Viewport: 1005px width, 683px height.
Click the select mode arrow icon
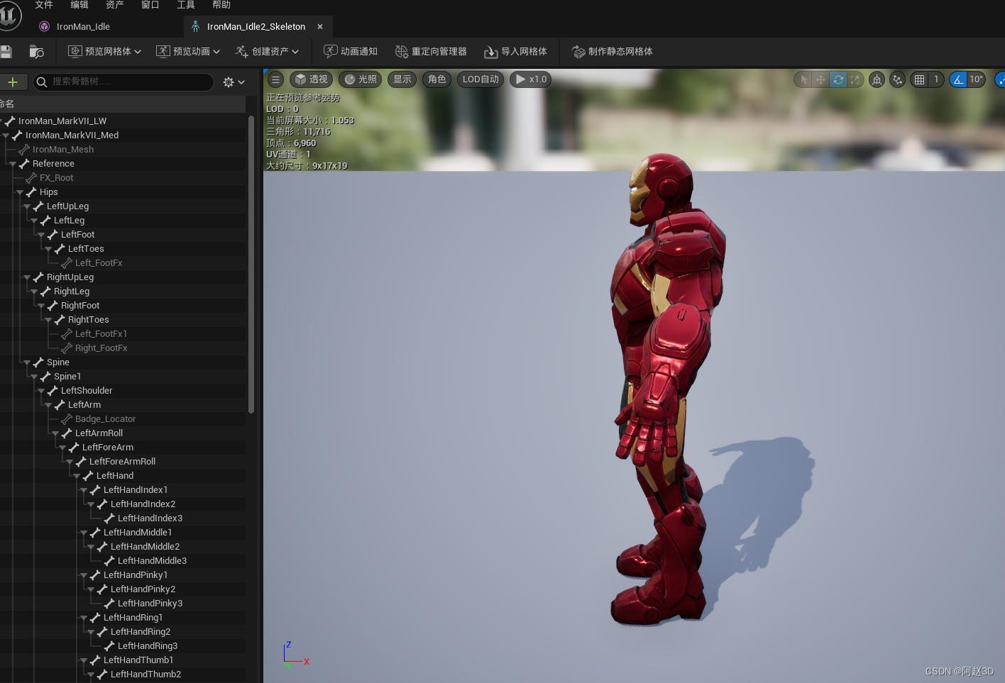[x=803, y=79]
